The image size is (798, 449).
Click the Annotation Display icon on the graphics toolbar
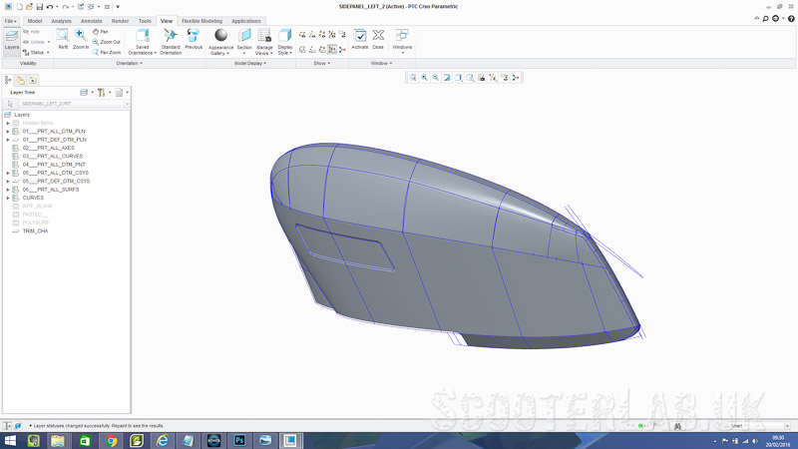505,78
